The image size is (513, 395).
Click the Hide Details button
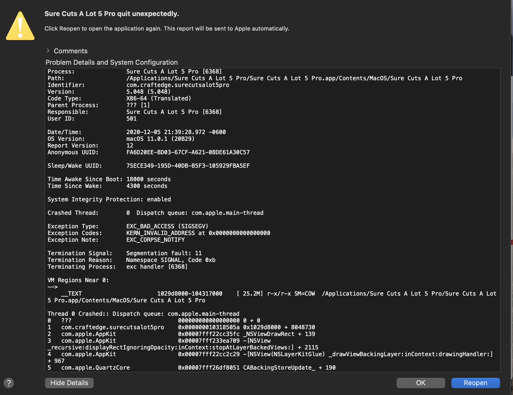click(69, 383)
